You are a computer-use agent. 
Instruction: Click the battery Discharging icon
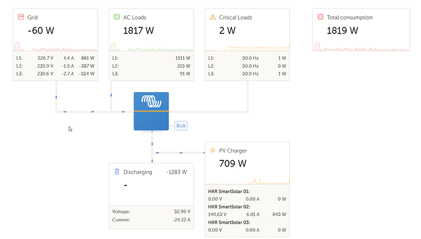(x=117, y=172)
